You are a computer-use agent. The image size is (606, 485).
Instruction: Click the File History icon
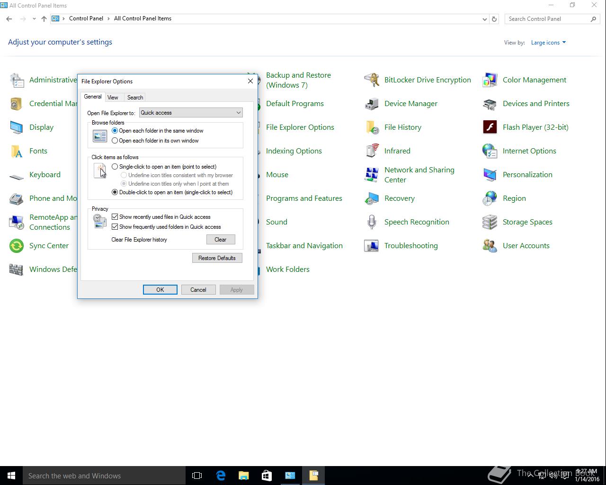372,127
